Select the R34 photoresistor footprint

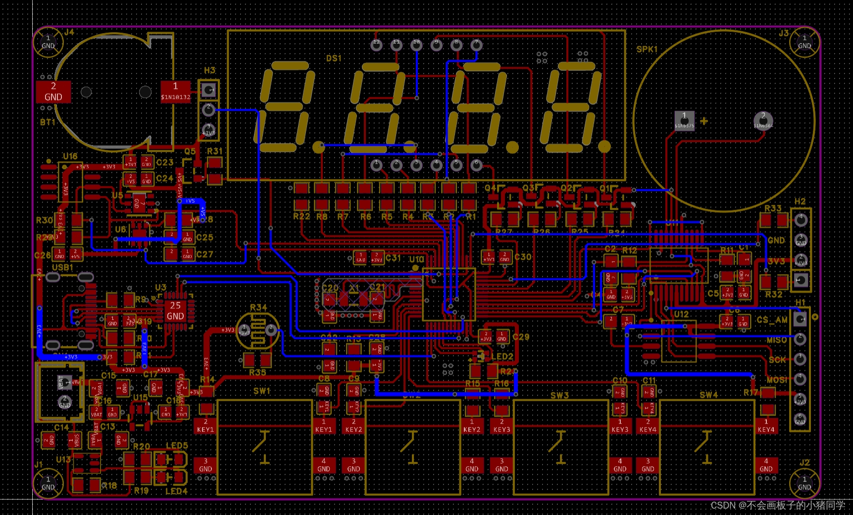pyautogui.click(x=257, y=330)
